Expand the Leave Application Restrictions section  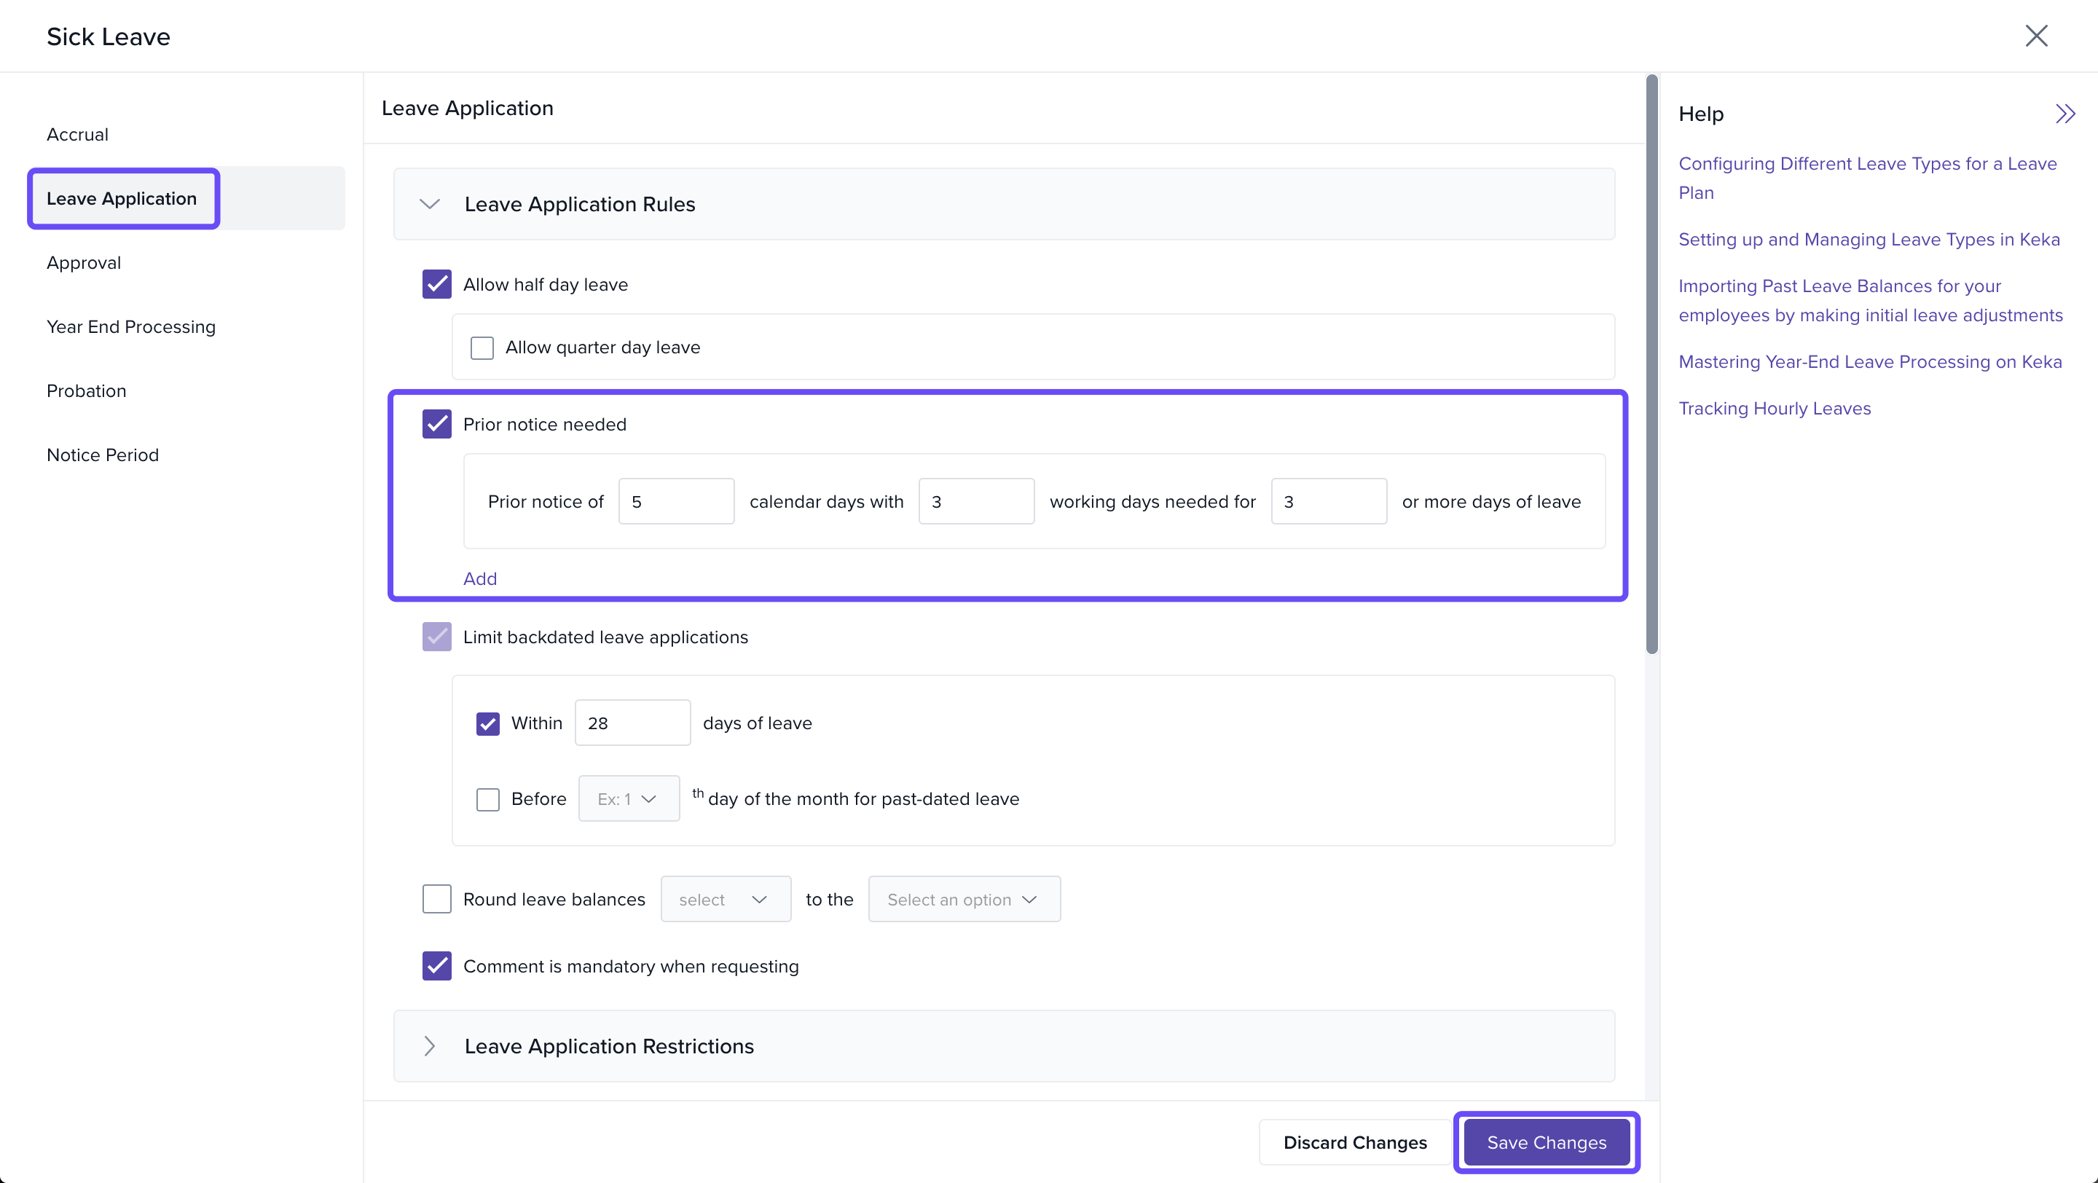click(x=429, y=1045)
